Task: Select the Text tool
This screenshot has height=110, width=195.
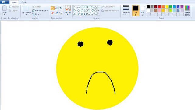Action: [61, 8]
